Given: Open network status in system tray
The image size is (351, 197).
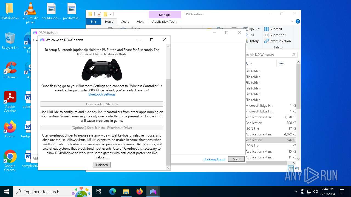Looking at the screenshot, I should coord(309,192).
